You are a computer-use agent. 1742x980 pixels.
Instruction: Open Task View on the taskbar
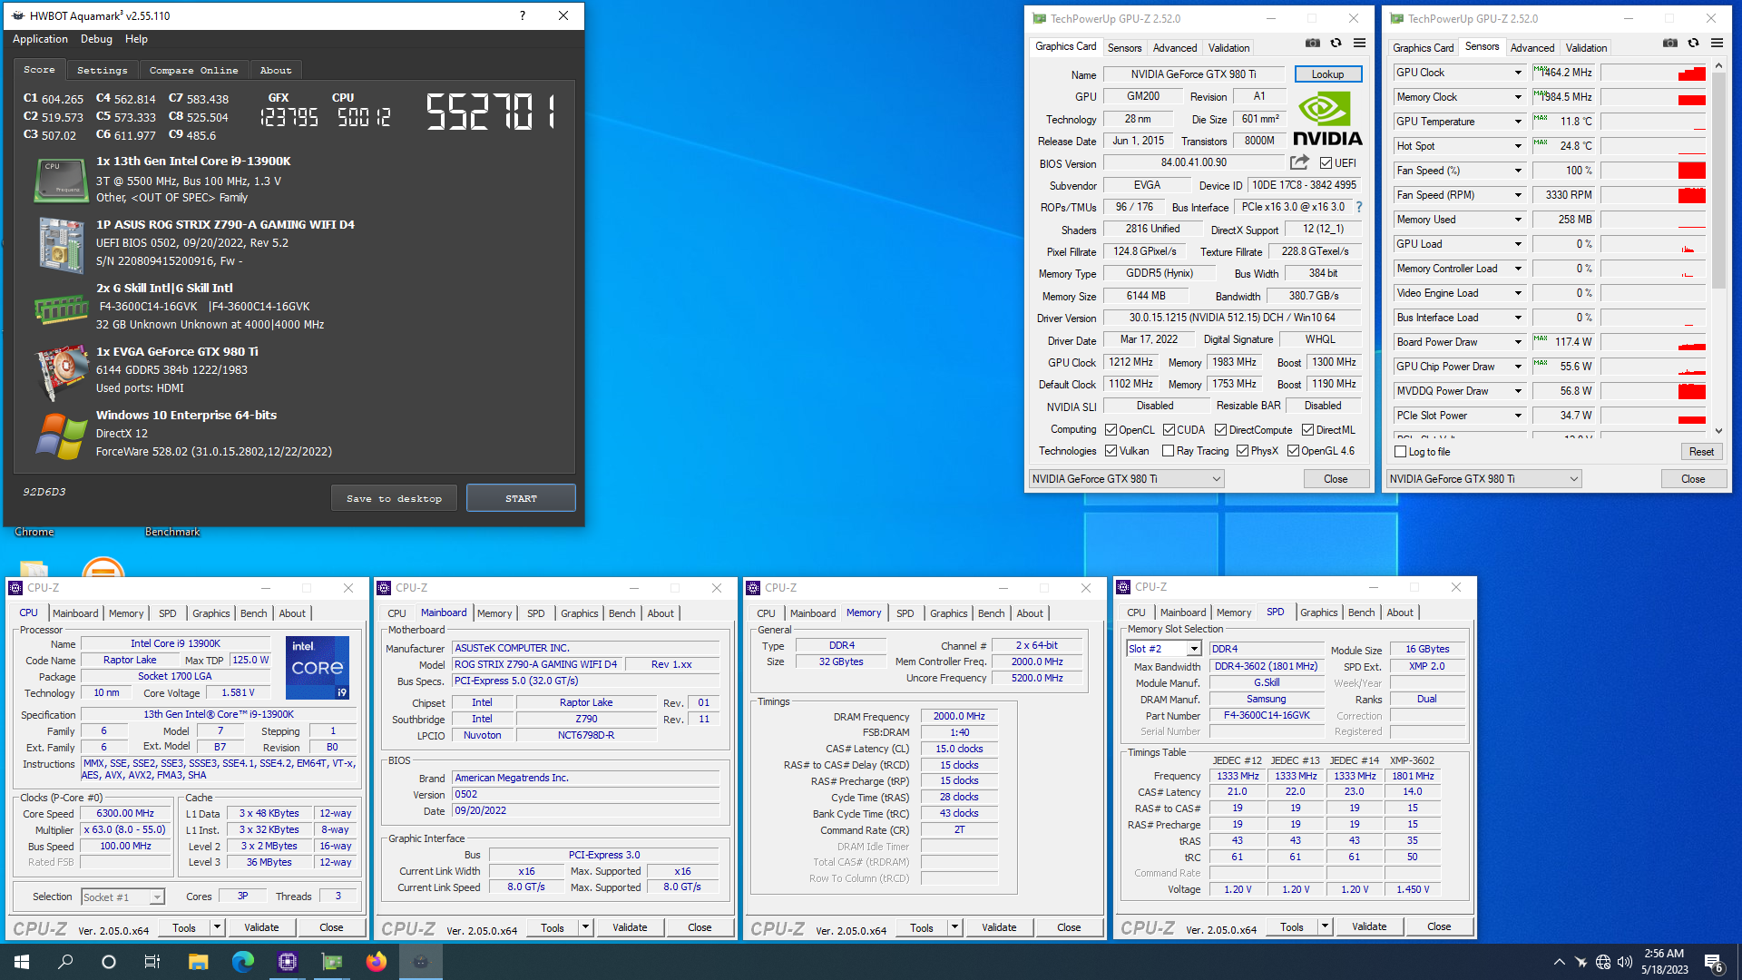(x=152, y=962)
